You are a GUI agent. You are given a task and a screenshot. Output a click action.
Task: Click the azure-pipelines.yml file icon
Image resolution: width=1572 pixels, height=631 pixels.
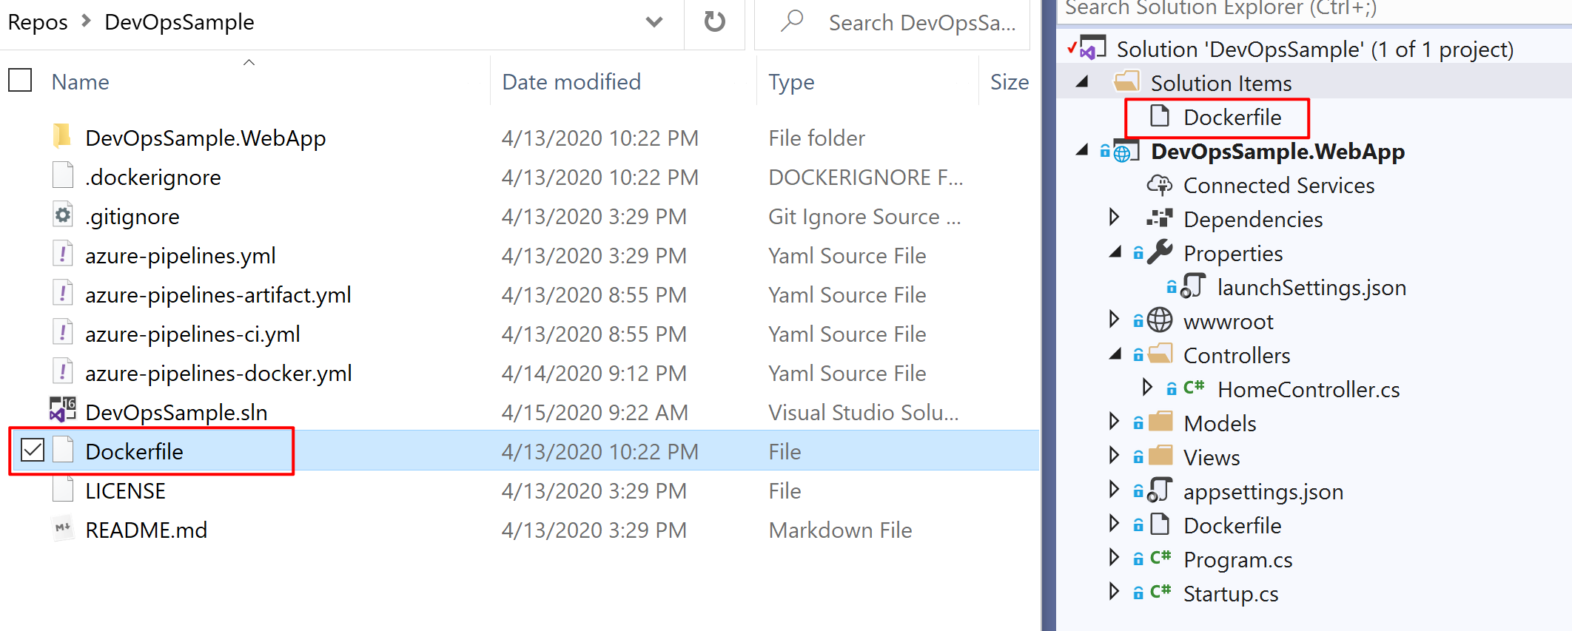coord(63,254)
